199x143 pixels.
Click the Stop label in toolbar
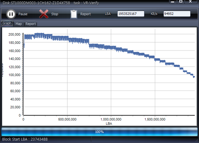click(x=55, y=14)
